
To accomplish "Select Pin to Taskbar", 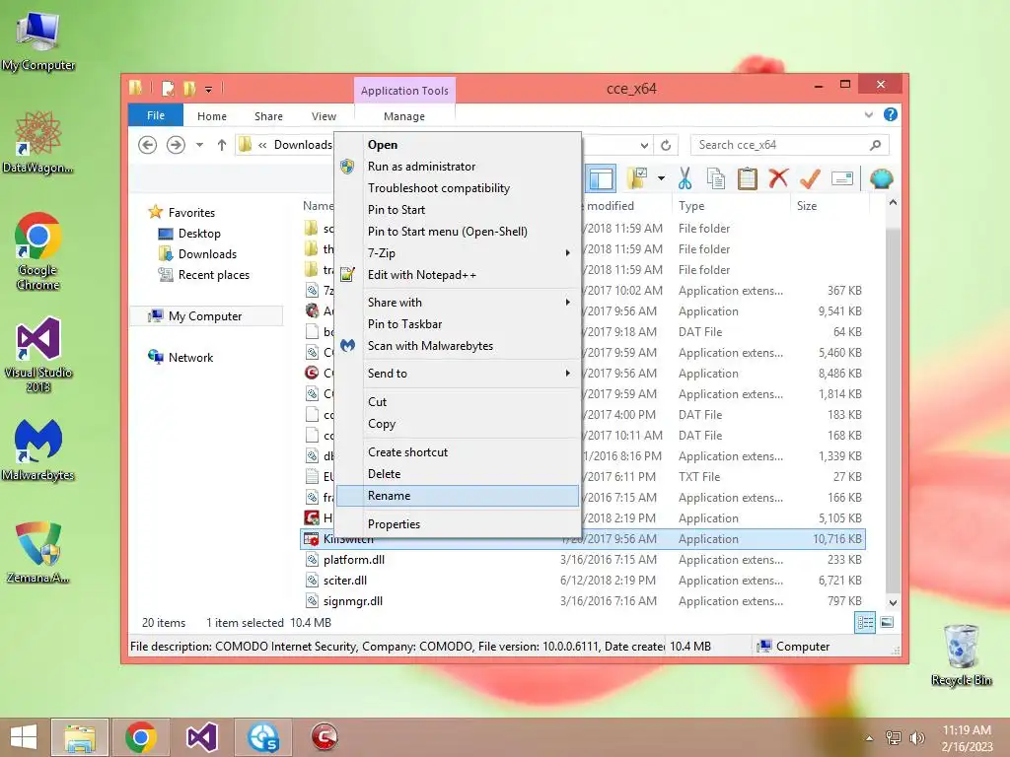I will [458, 323].
